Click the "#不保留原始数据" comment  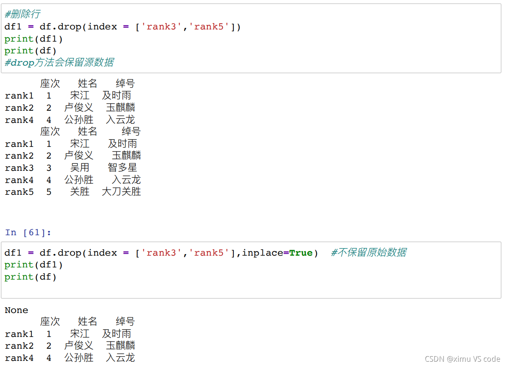[x=368, y=253]
